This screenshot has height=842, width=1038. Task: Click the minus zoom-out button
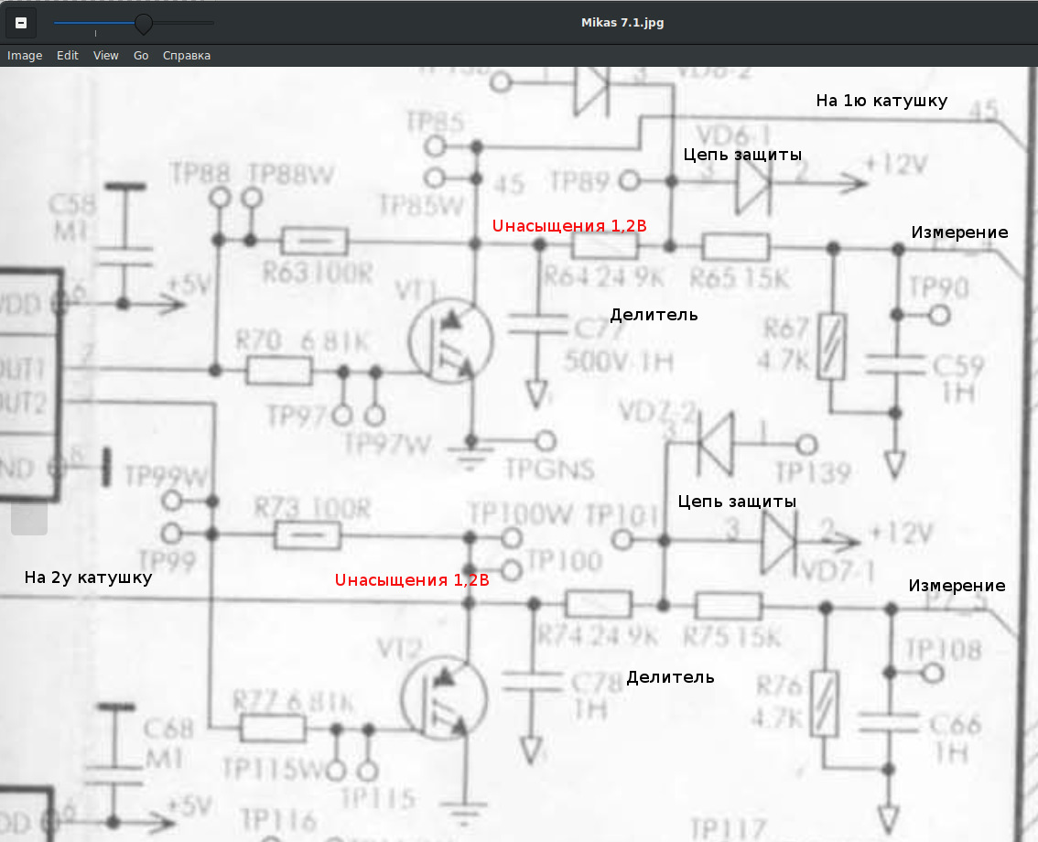tap(21, 23)
